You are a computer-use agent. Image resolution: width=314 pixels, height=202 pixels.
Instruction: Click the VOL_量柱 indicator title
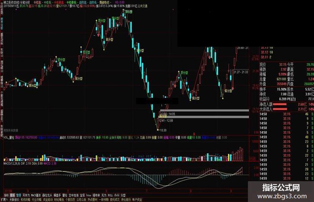pyautogui.click(x=9, y=138)
